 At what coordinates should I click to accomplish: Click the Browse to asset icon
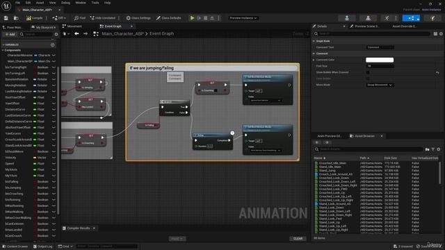(16, 18)
